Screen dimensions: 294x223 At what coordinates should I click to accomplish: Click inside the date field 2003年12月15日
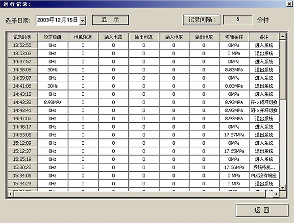pos(56,21)
